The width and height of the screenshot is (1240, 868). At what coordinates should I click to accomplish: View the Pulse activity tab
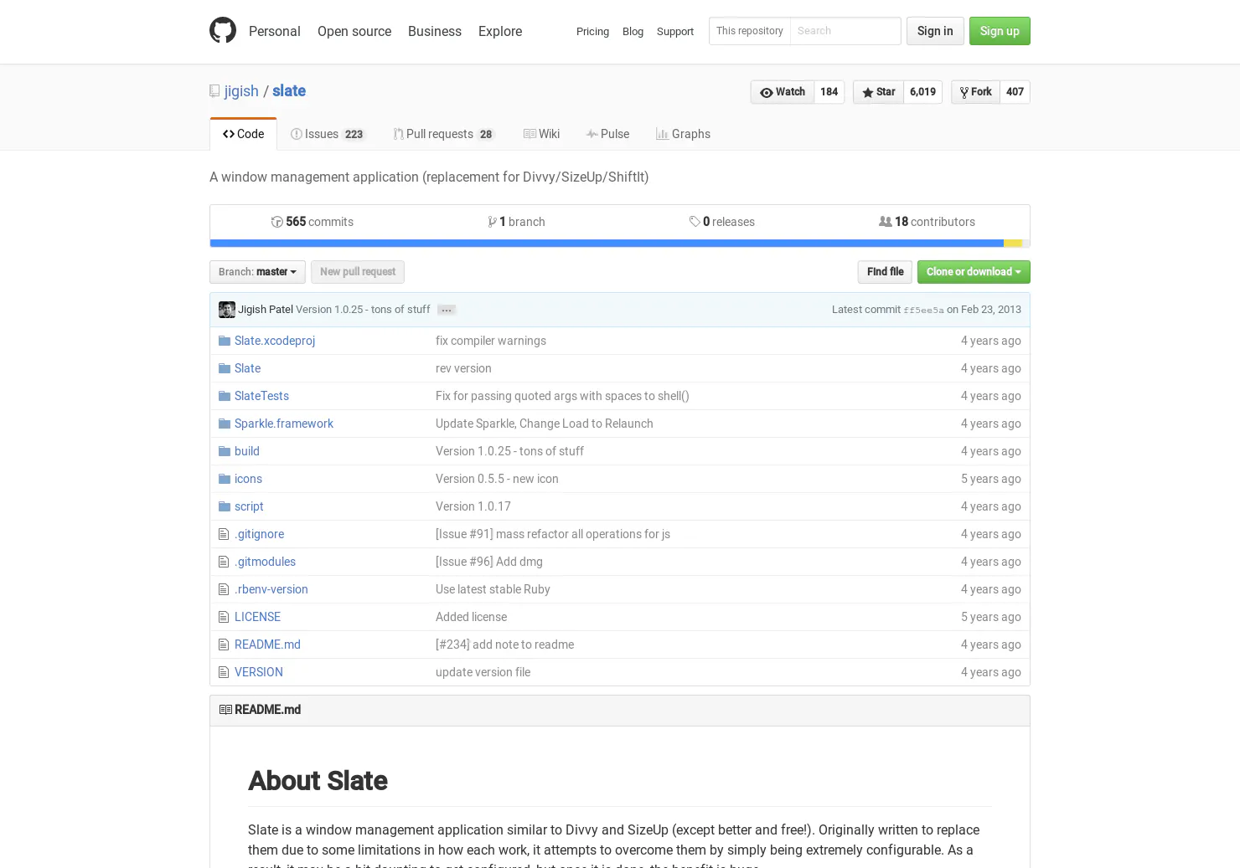pos(607,134)
